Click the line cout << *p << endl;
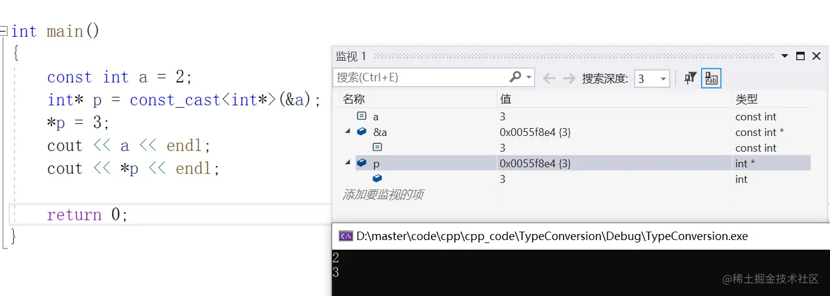This screenshot has height=296, width=830. pyautogui.click(x=134, y=168)
